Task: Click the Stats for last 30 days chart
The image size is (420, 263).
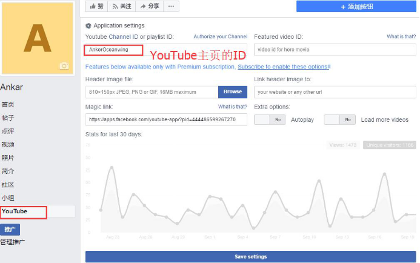Action: tap(250, 189)
